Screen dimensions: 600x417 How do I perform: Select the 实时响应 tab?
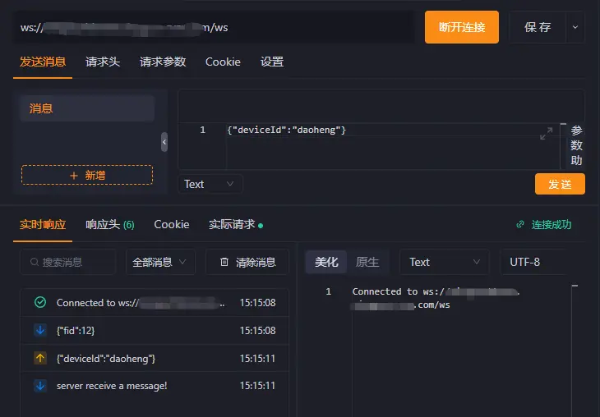tap(43, 224)
